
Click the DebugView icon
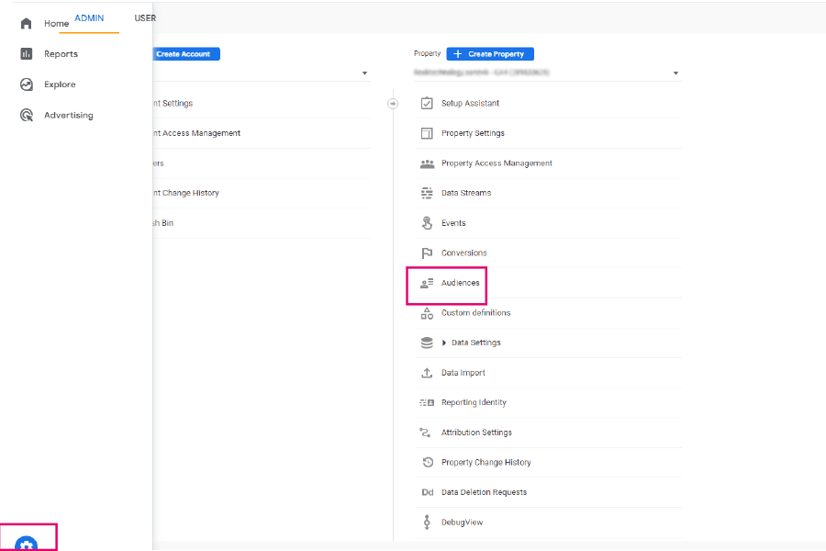tap(427, 522)
